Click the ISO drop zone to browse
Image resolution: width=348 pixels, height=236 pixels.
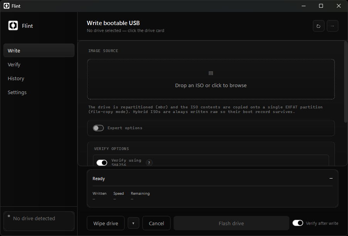(211, 79)
